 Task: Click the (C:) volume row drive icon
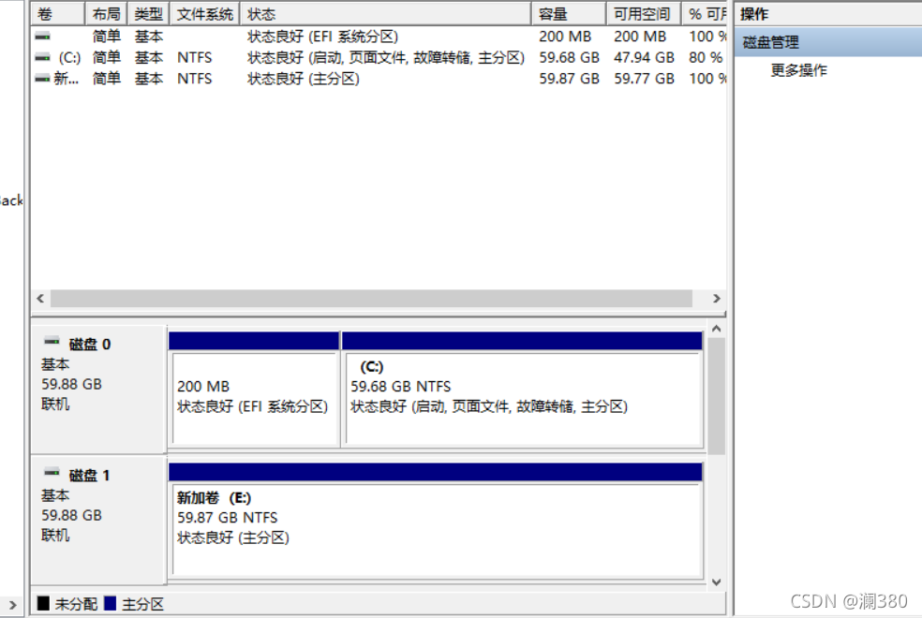[x=42, y=57]
